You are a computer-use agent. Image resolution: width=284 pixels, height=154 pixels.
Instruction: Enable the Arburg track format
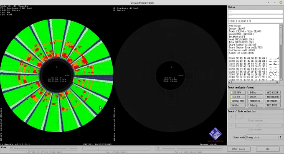tap(255, 105)
